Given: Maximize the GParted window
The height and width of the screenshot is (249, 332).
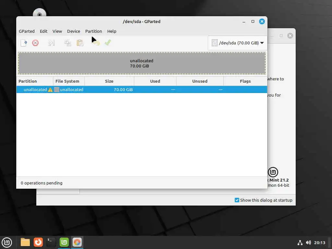Looking at the screenshot, I should click(x=253, y=22).
